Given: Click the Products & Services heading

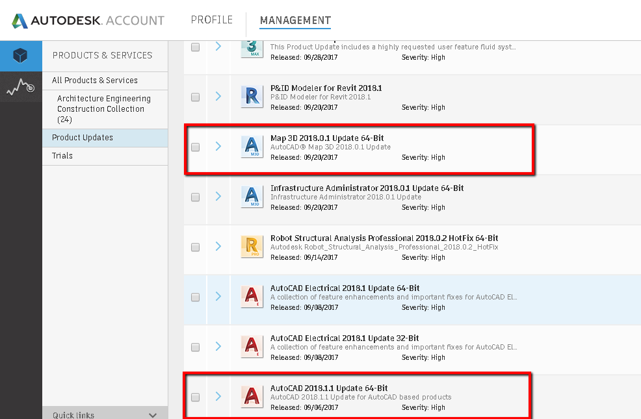Looking at the screenshot, I should (102, 55).
